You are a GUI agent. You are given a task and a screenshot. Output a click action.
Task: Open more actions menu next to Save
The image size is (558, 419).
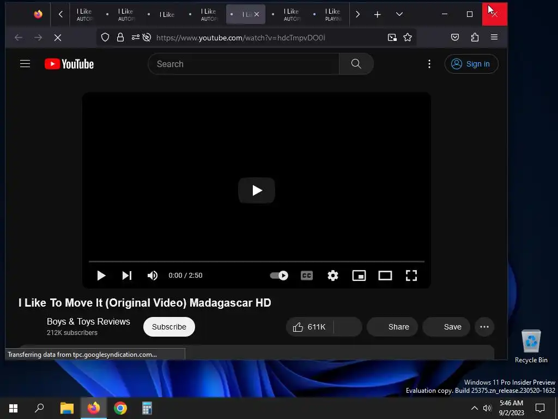click(484, 327)
